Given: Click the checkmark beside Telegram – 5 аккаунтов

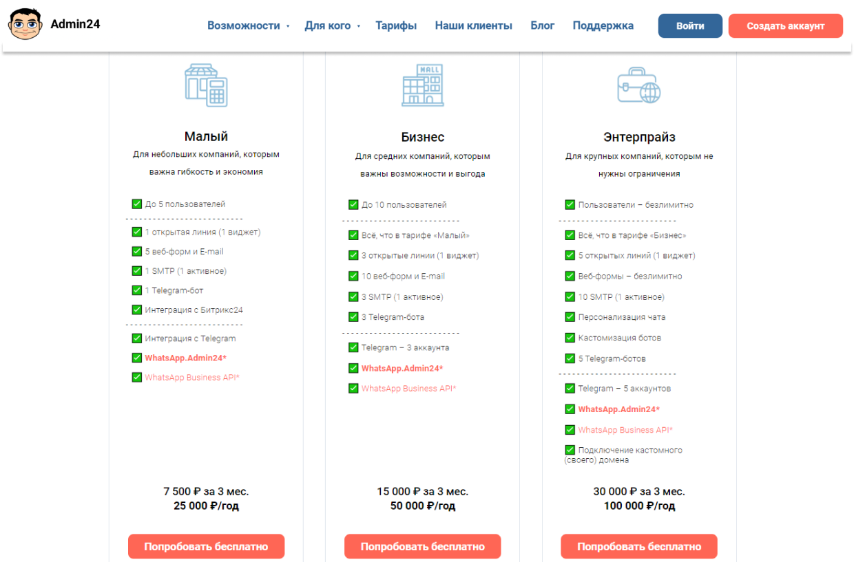Looking at the screenshot, I should pos(570,388).
